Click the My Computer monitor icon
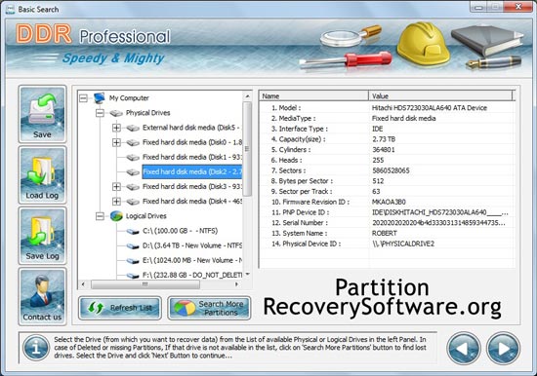 pos(100,97)
